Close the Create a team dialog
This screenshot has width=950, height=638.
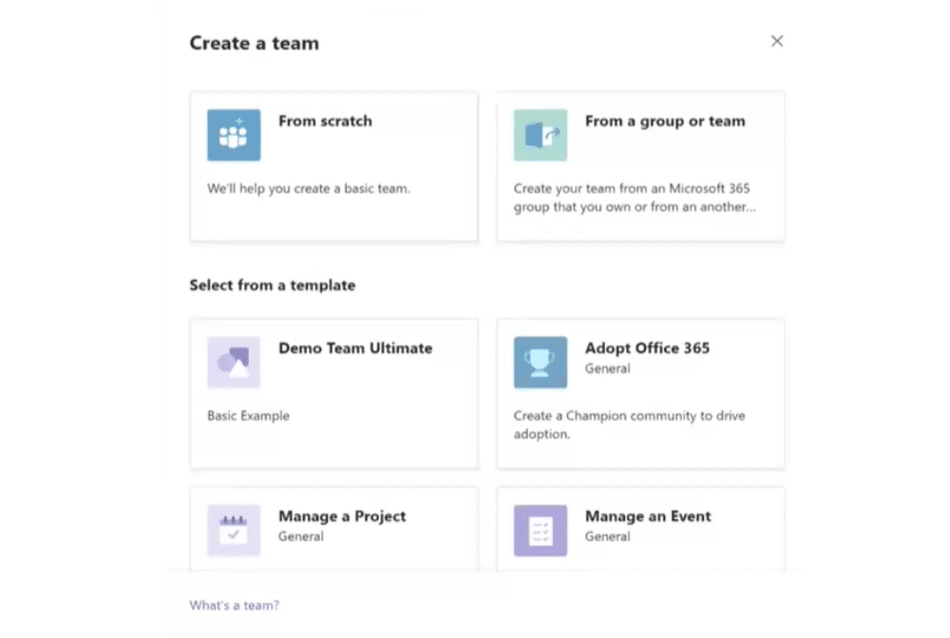point(777,41)
